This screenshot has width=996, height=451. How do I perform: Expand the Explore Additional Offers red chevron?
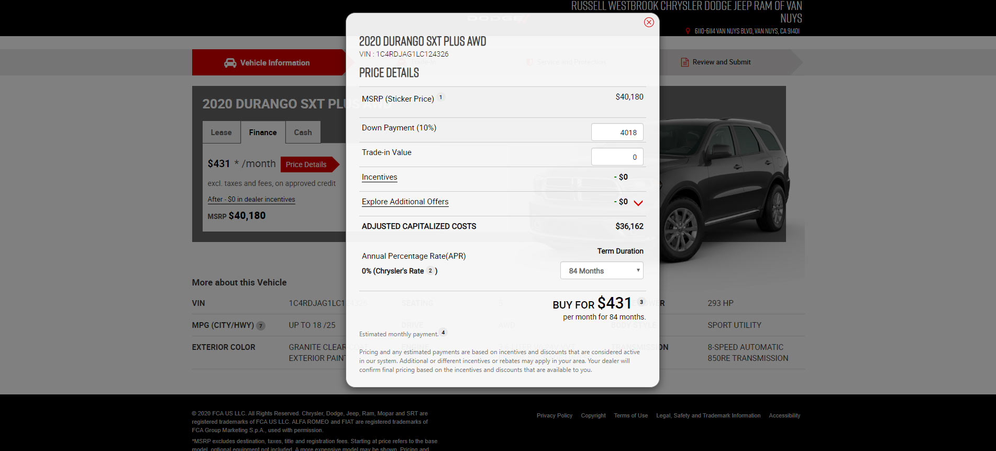[x=638, y=203]
